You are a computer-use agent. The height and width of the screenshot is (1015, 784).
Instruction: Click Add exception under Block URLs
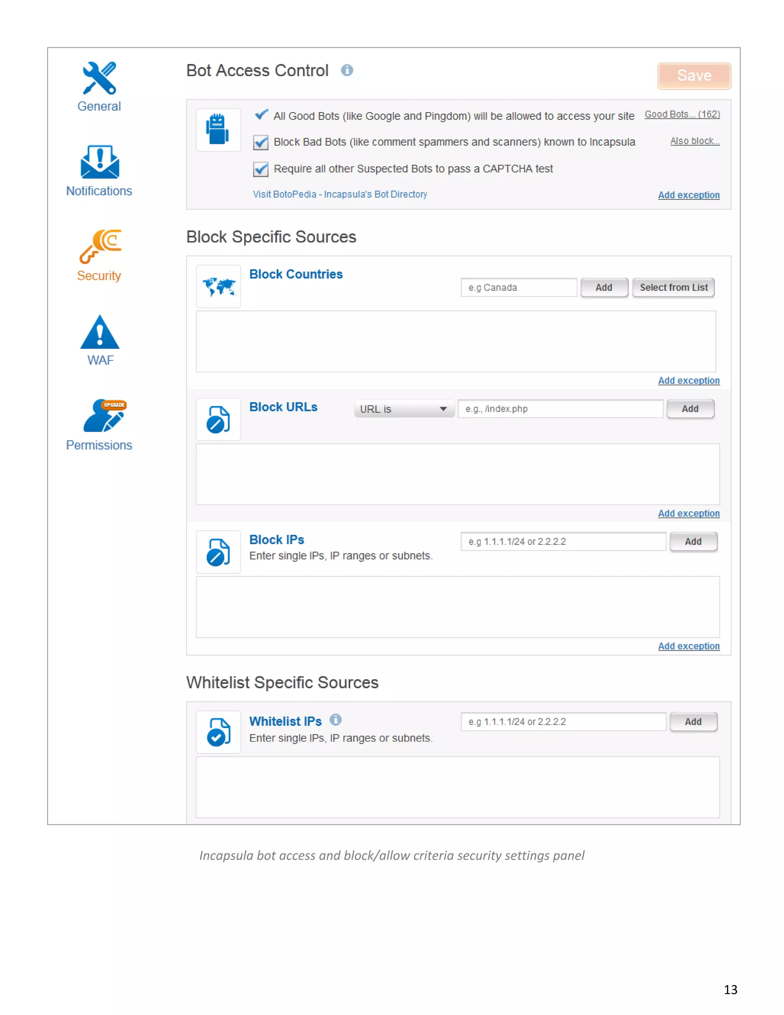tap(689, 514)
